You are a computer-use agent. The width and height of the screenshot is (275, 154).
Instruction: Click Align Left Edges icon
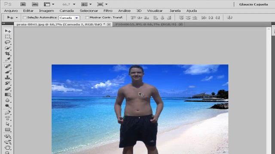156,18
